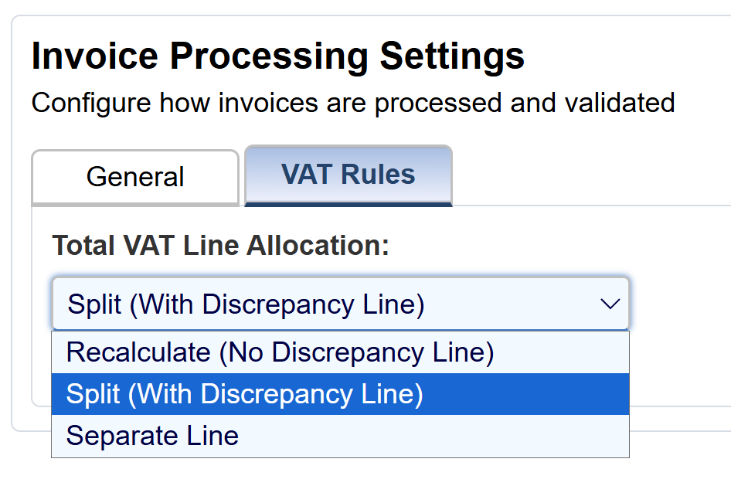Click the word 'General' on the inactive tab

135,177
